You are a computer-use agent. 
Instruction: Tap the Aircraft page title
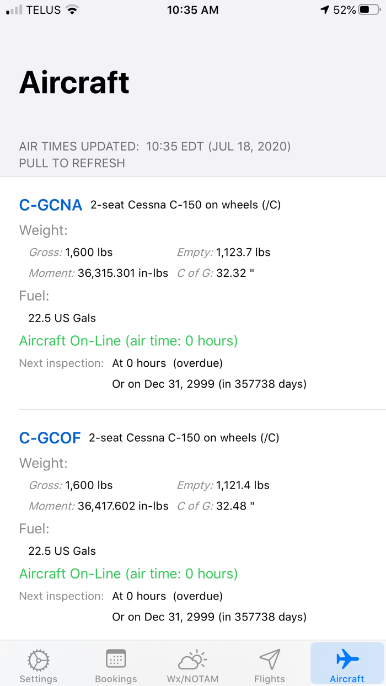point(74,82)
